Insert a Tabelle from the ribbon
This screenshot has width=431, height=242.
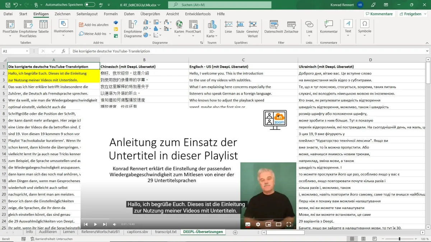[x=43, y=28]
